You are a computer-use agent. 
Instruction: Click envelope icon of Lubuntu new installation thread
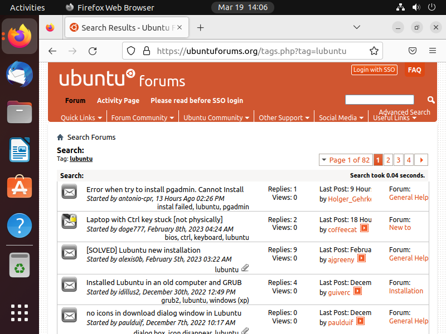(69, 252)
